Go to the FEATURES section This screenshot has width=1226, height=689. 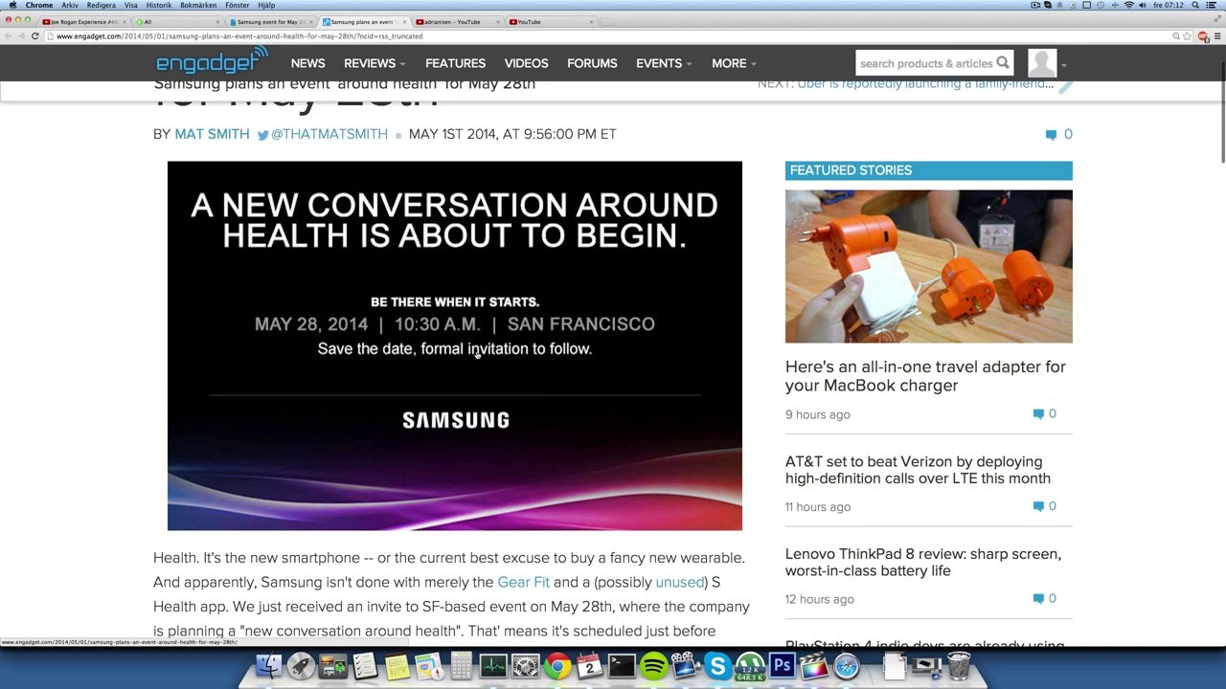pos(455,63)
